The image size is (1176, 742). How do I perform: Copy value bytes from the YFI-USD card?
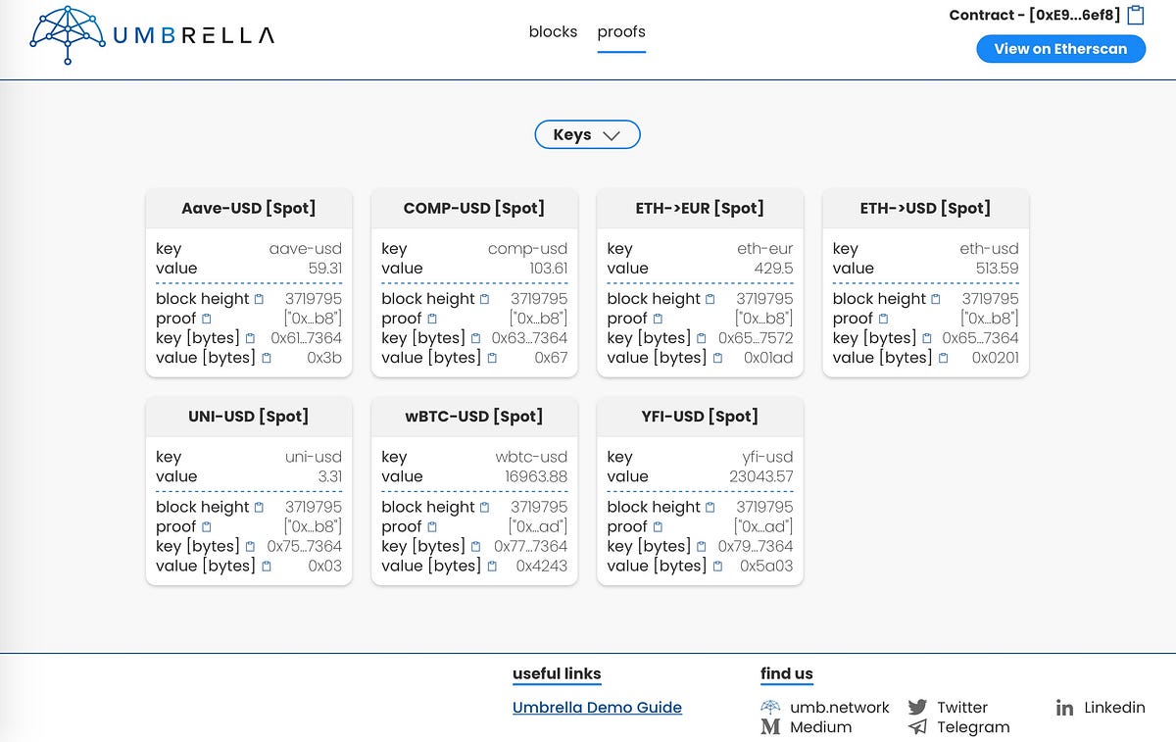tap(718, 566)
